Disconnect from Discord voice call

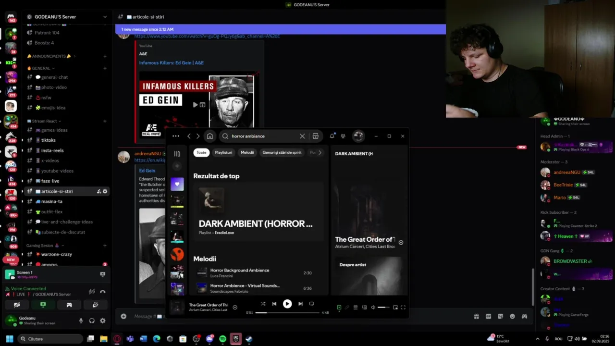coord(102,291)
